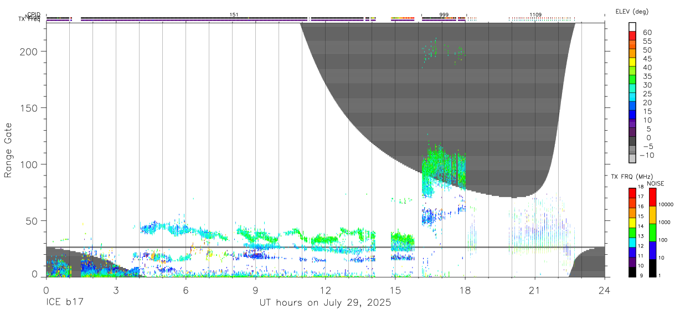Click the '21' hour tick on time axis
Image resolution: width=680 pixels, height=314 pixels.
535,290
